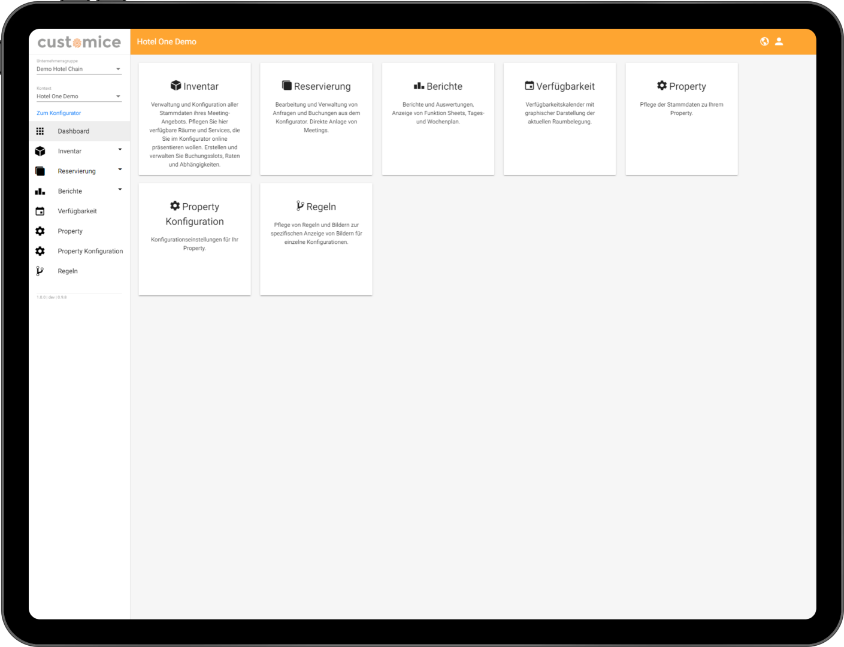Image resolution: width=844 pixels, height=647 pixels.
Task: Open the Unternehmensgruppe Demo Hotel Chain dropdown
Action: click(x=78, y=69)
